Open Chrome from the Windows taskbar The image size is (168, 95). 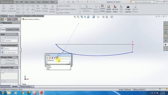[x=22, y=93]
